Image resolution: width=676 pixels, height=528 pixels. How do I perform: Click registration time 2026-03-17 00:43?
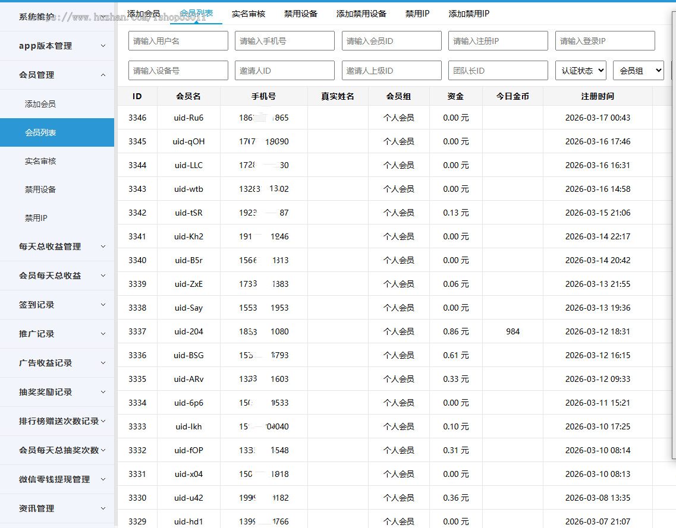click(x=598, y=118)
